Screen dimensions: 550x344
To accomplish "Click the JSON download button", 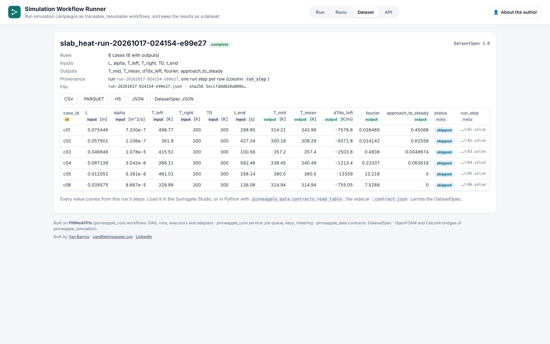I will (138, 99).
